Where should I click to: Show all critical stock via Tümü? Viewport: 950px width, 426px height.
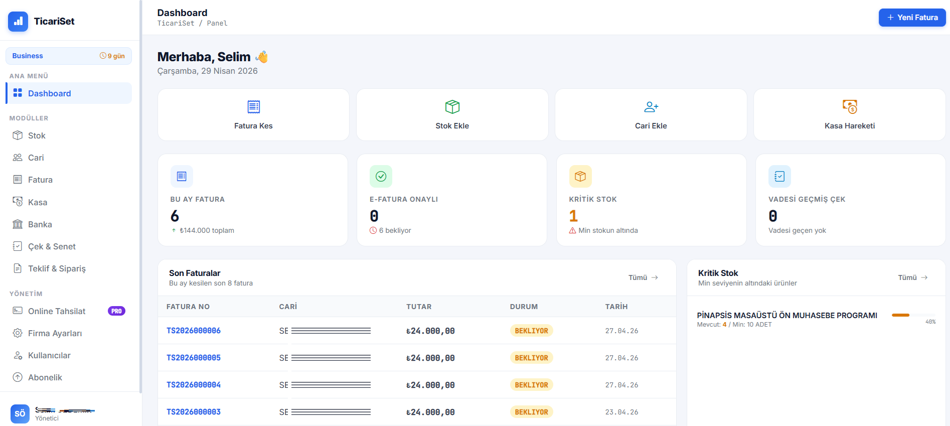click(x=912, y=277)
